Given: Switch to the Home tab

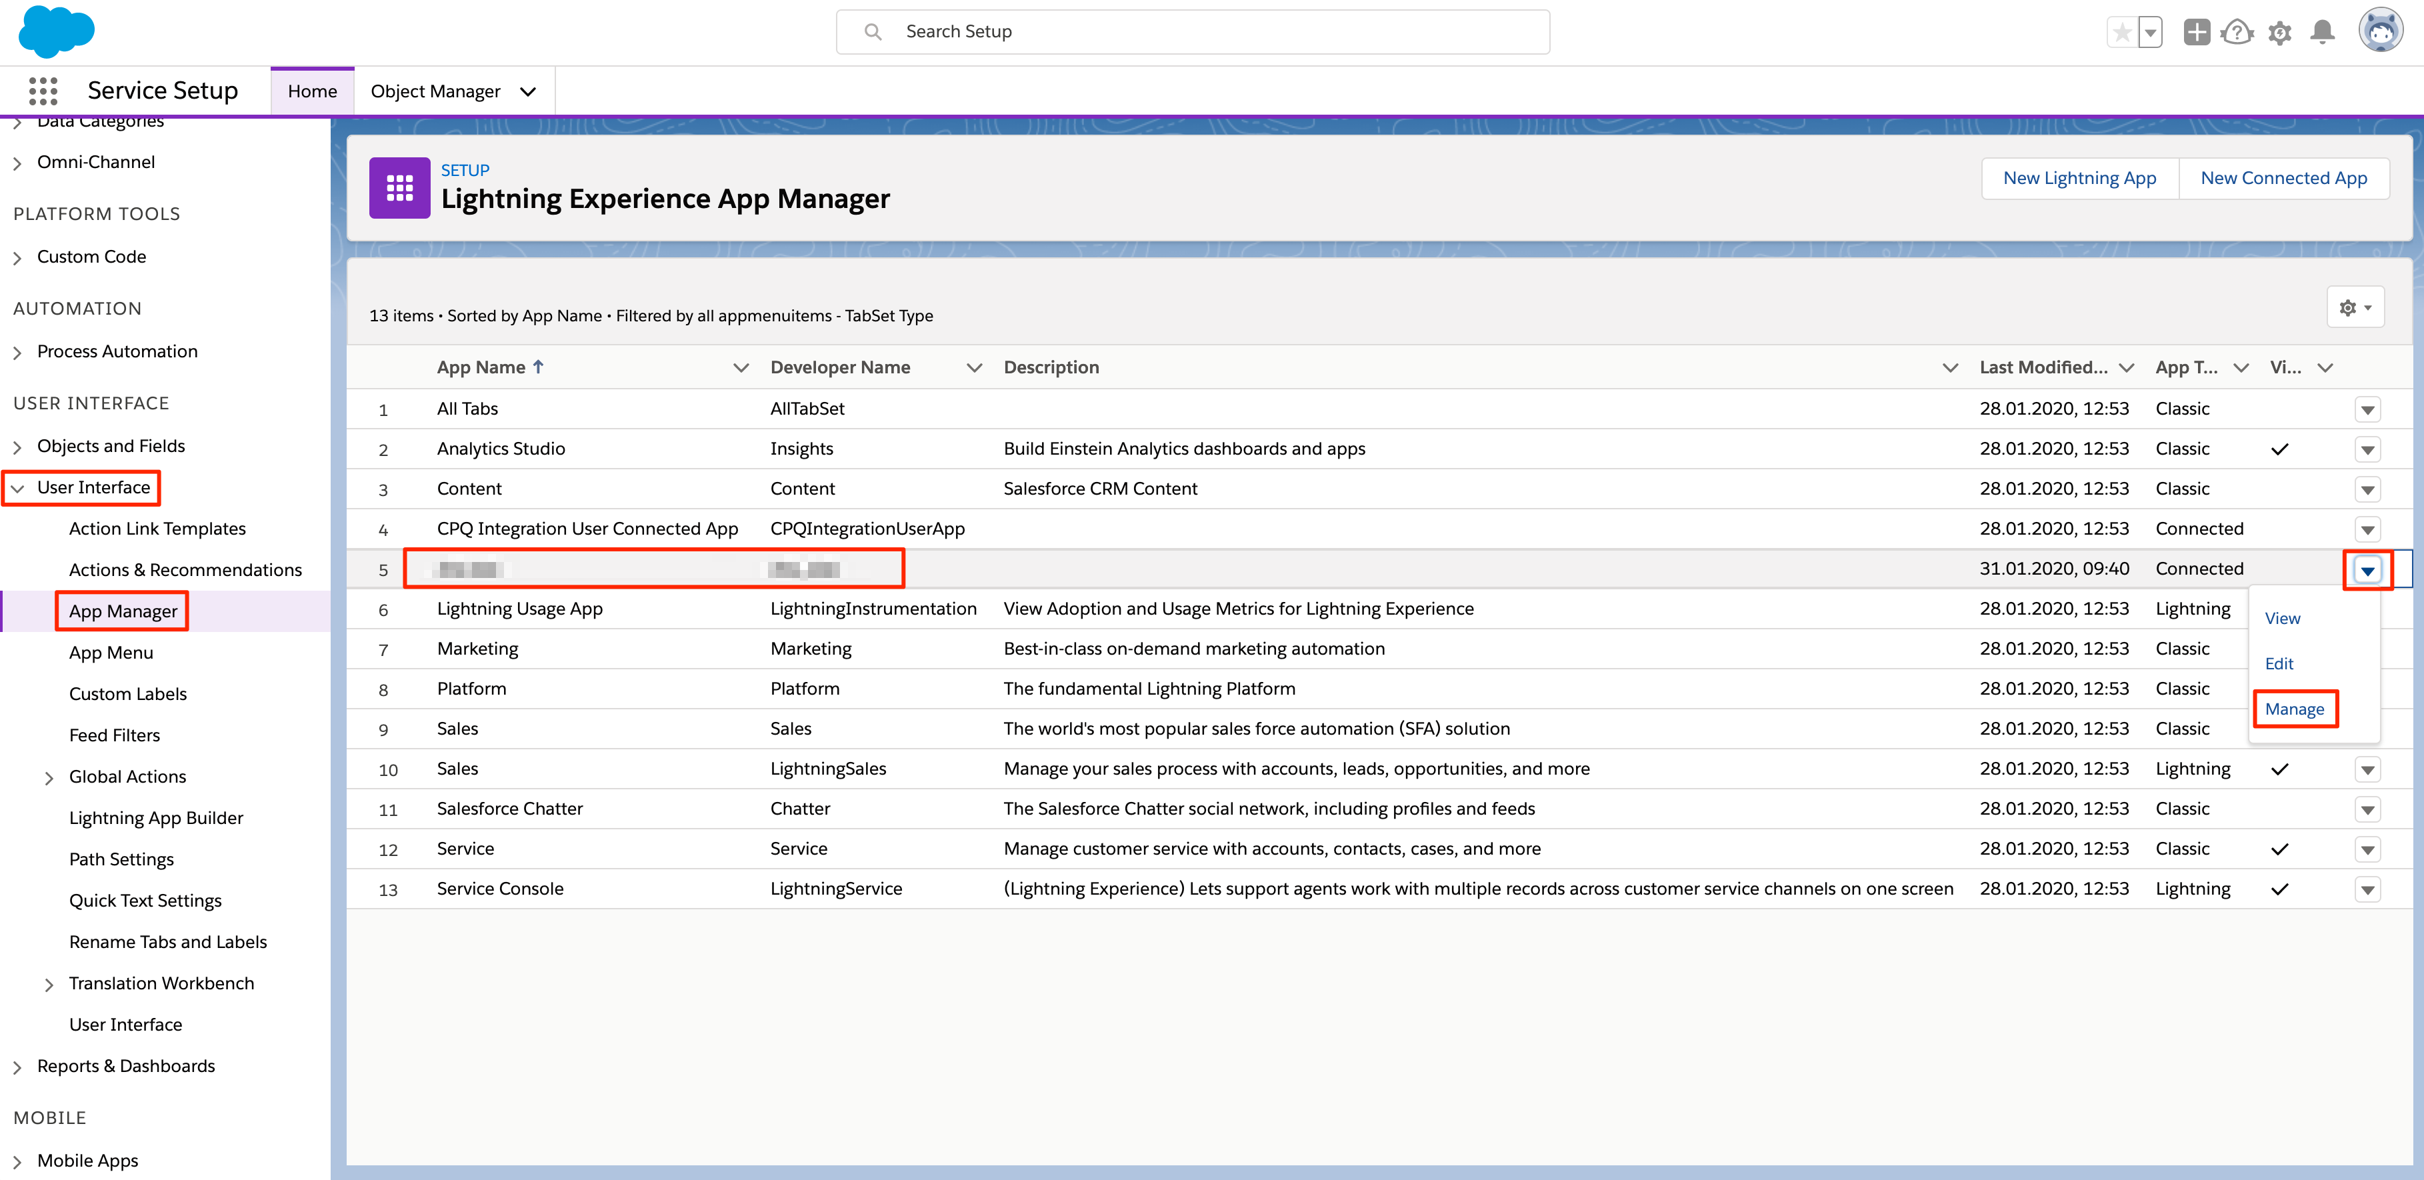Looking at the screenshot, I should point(313,91).
